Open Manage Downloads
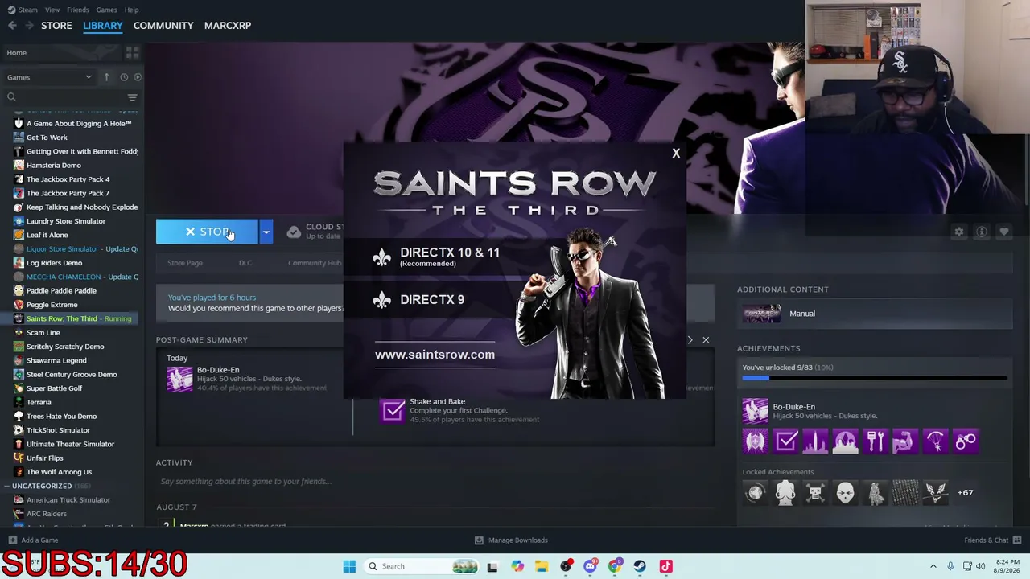This screenshot has height=579, width=1030. [x=511, y=540]
